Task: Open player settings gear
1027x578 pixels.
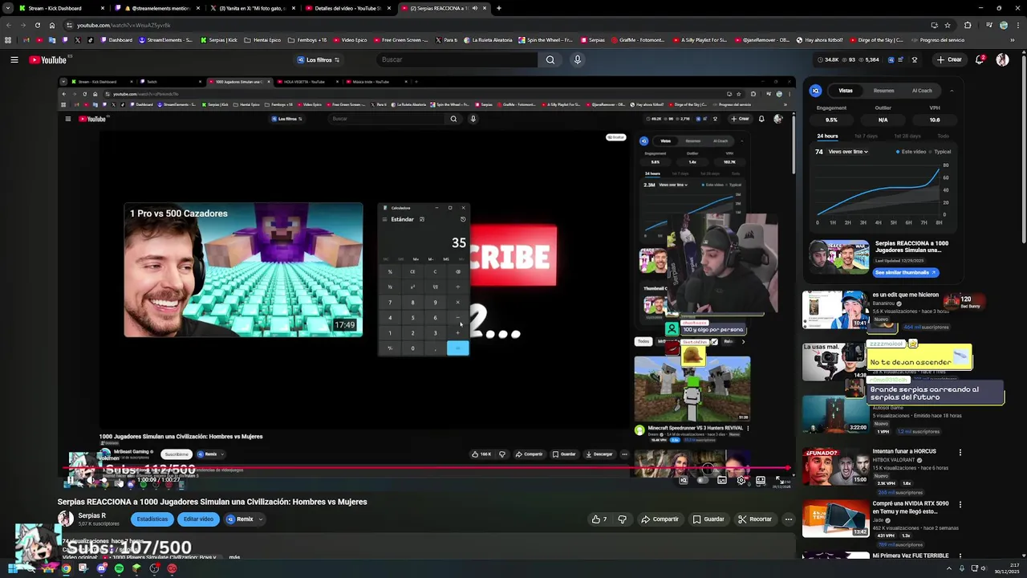Action: (x=741, y=480)
